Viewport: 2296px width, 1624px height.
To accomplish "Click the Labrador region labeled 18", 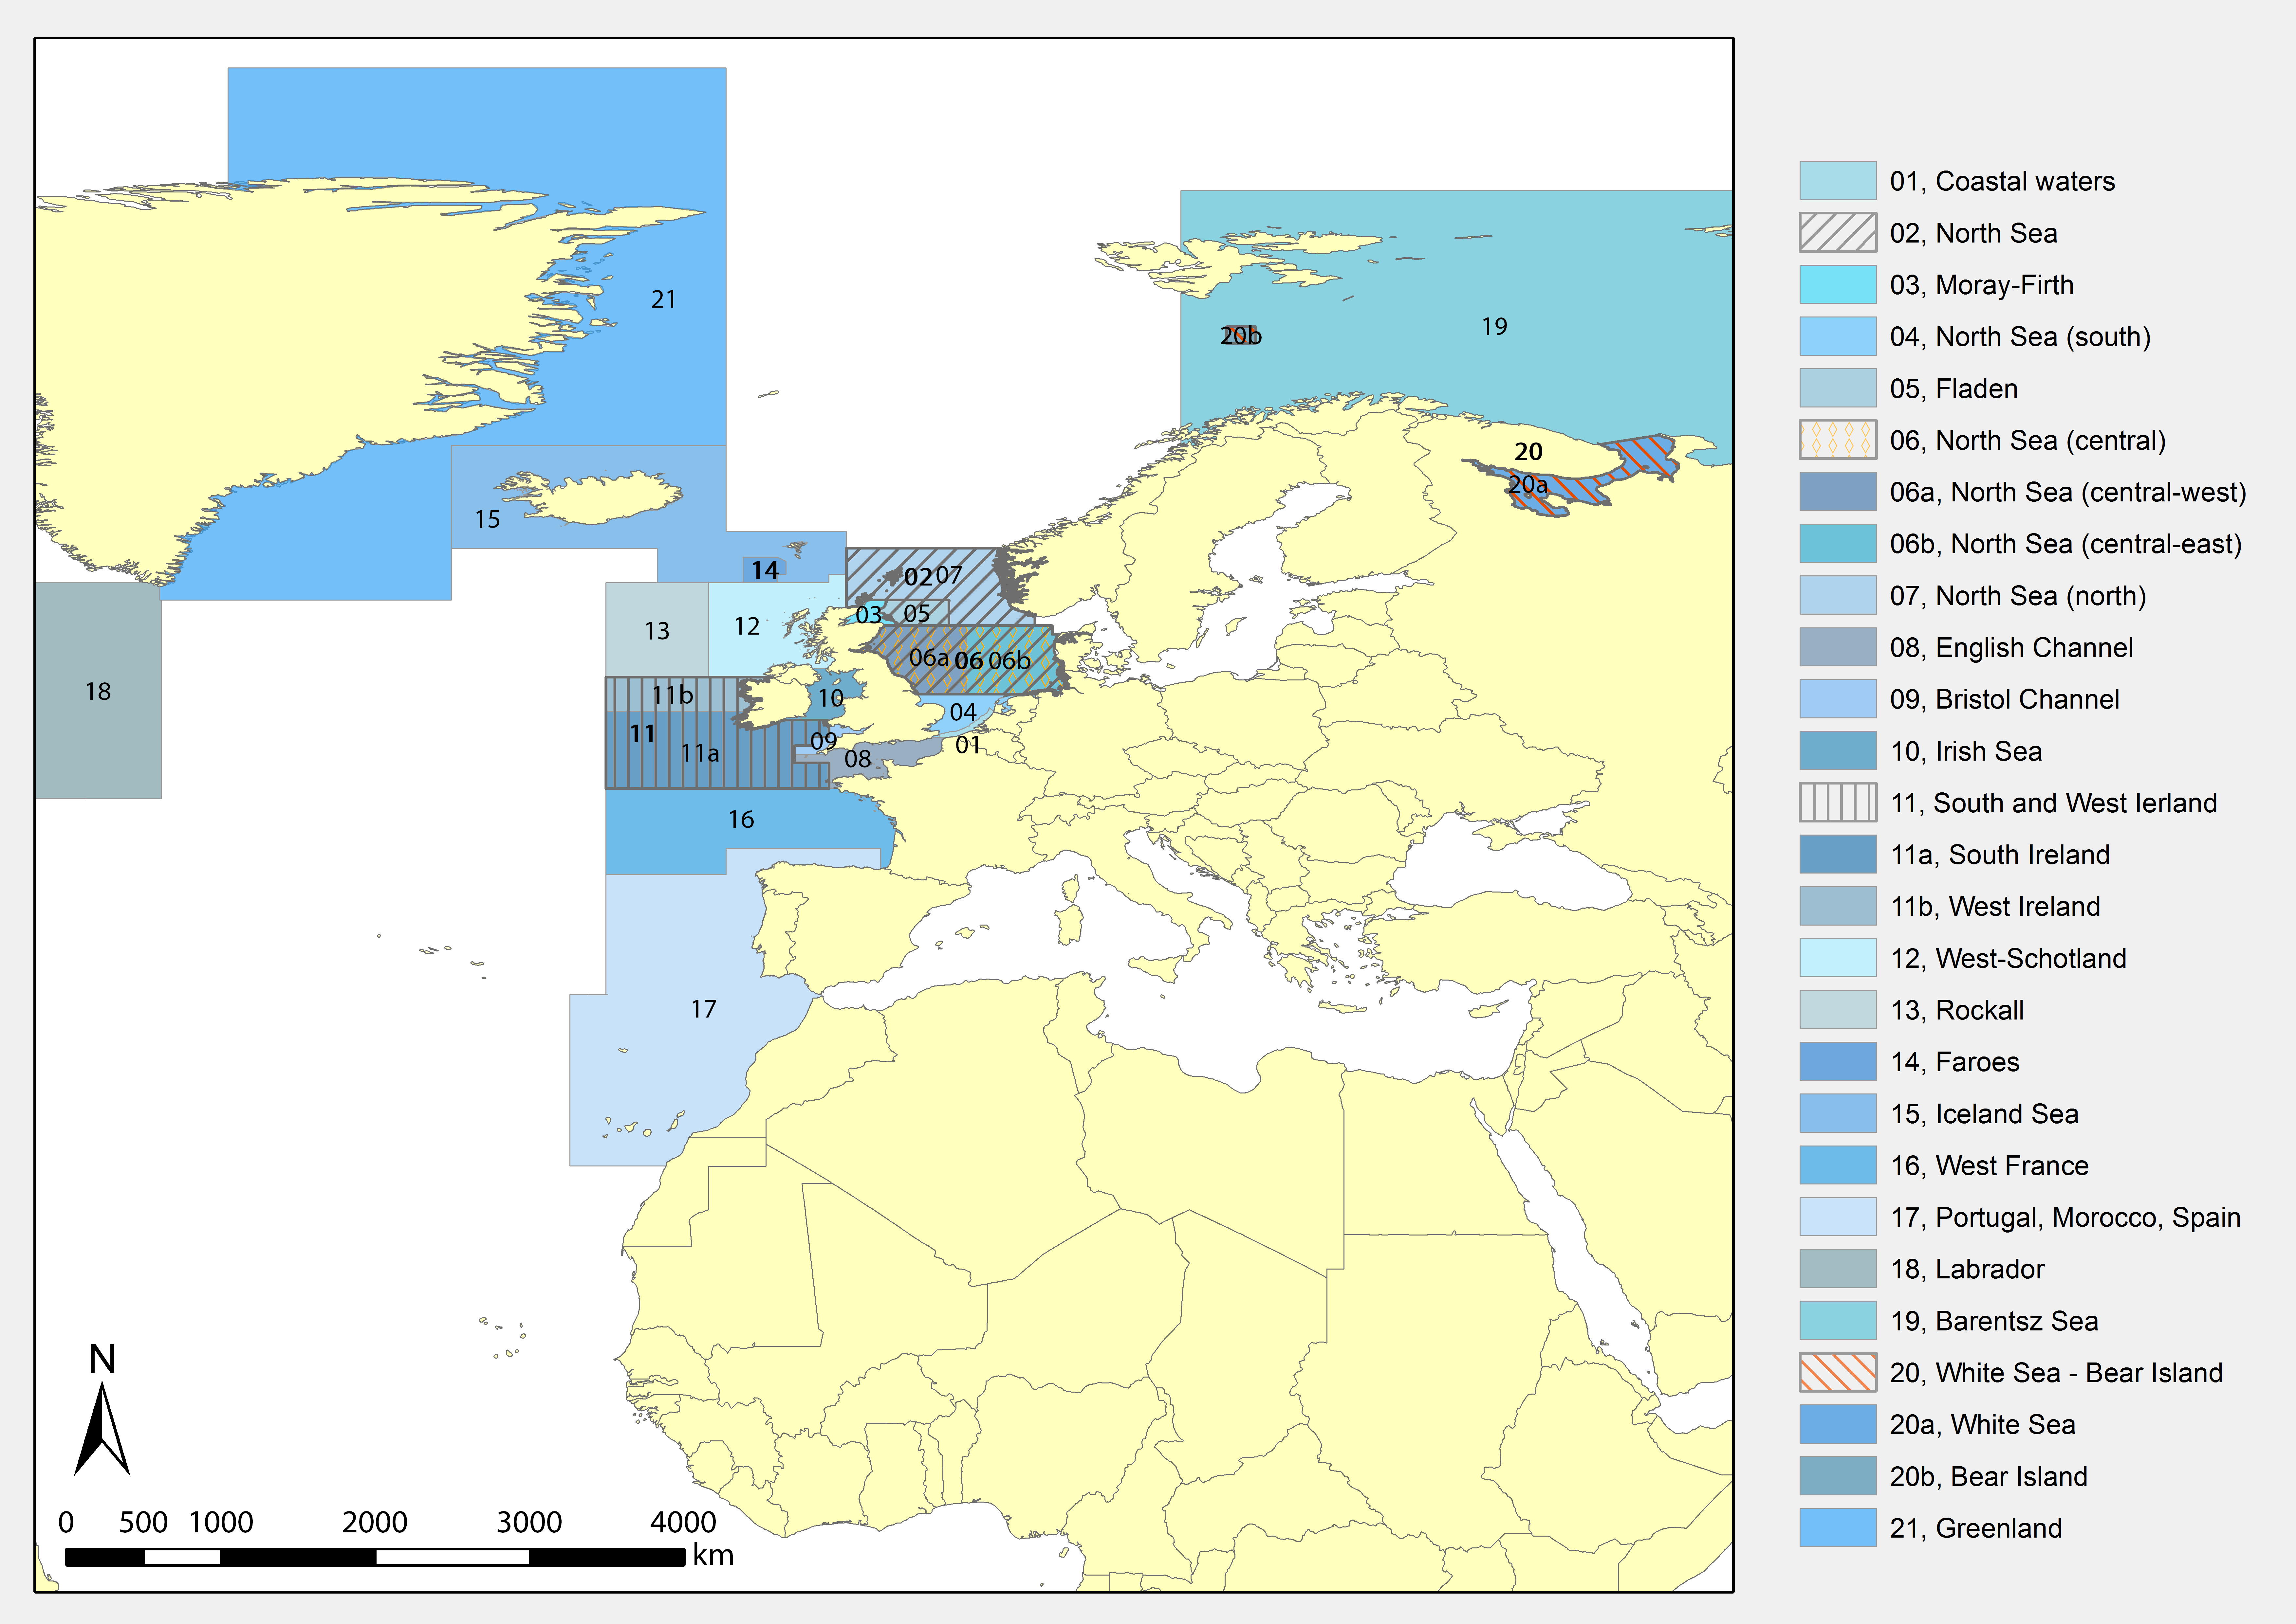I will pyautogui.click(x=98, y=691).
